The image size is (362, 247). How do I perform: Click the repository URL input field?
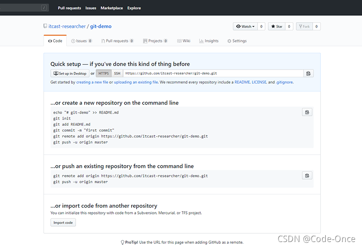click(x=213, y=73)
